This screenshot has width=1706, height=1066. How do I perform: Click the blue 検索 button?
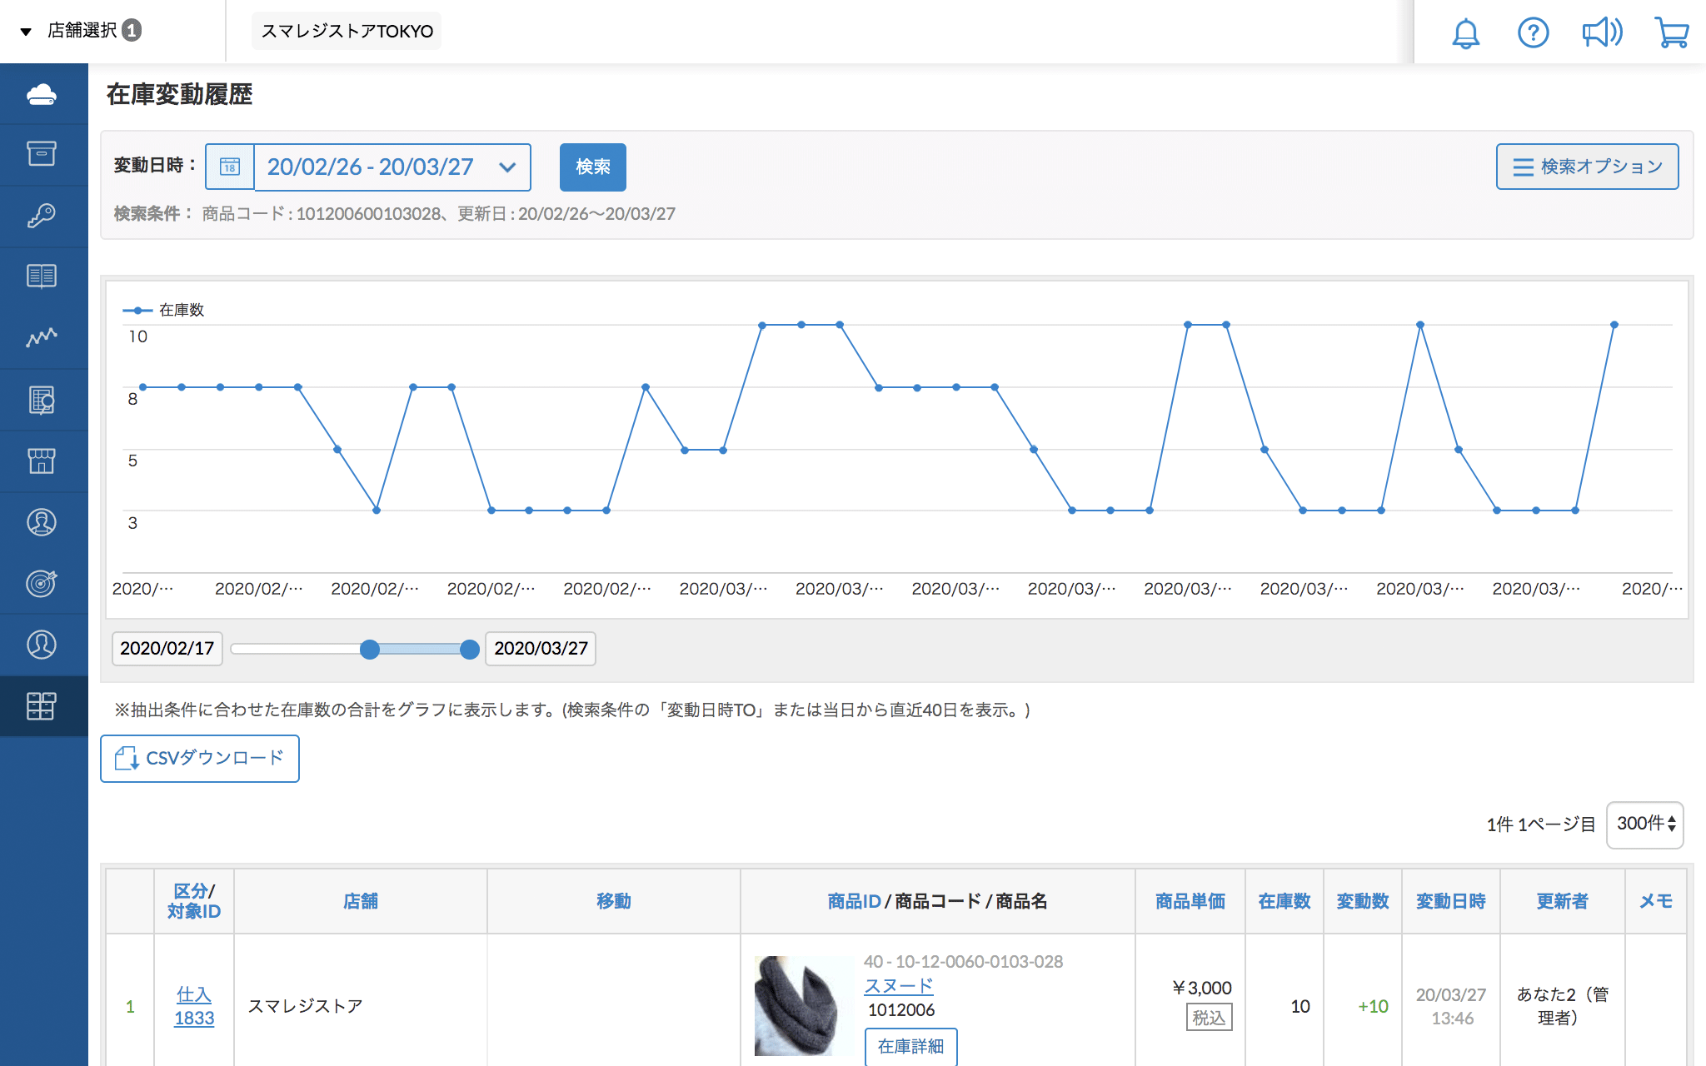pyautogui.click(x=592, y=167)
